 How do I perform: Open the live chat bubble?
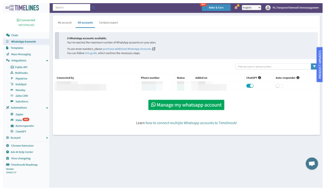pyautogui.click(x=312, y=164)
